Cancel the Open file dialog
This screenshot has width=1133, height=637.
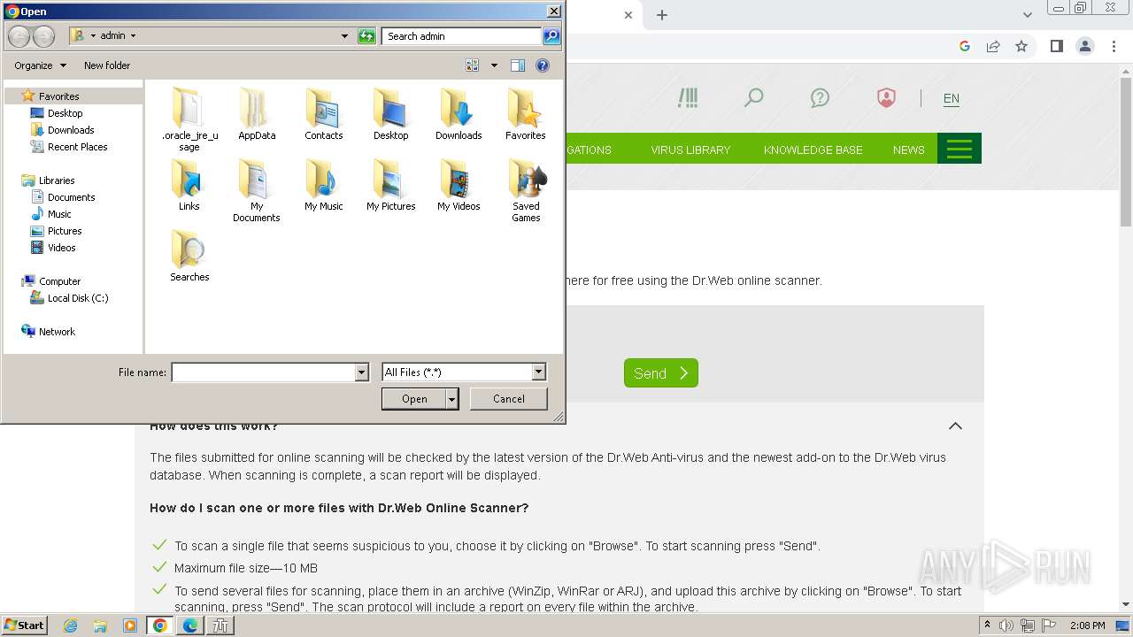pos(508,399)
